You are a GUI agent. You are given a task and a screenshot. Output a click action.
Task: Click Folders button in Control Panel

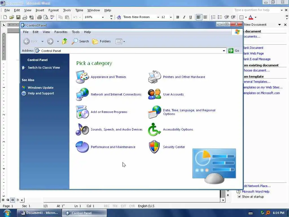(x=101, y=41)
